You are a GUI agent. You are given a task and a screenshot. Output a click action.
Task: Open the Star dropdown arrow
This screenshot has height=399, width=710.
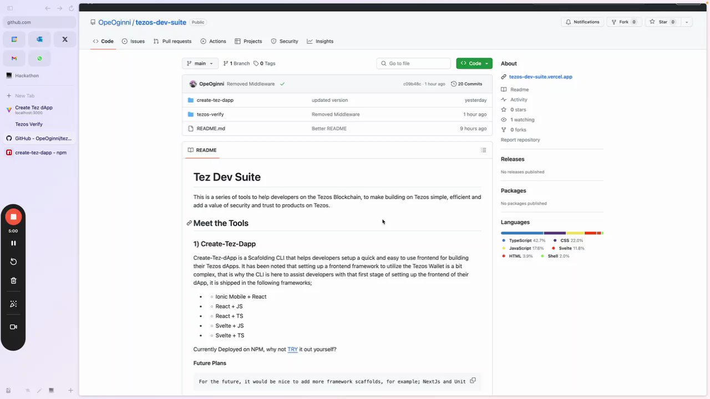coord(687,22)
